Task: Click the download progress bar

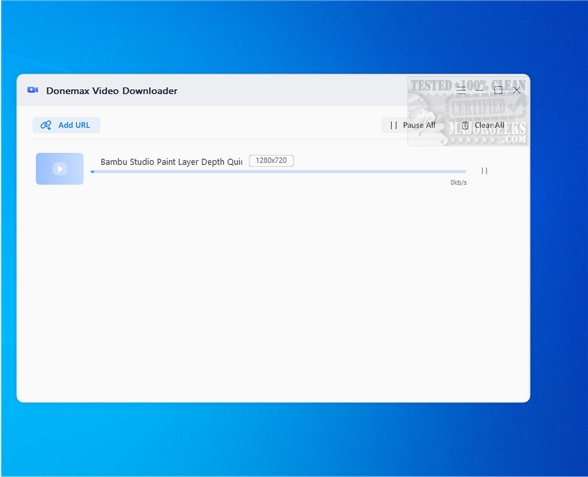Action: pos(278,171)
